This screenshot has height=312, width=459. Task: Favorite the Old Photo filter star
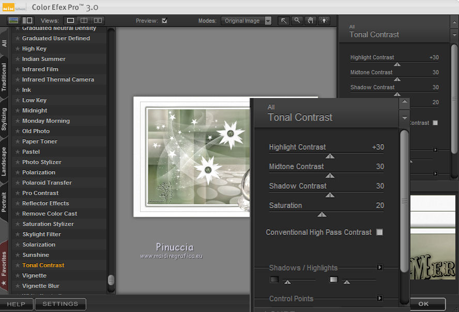[x=18, y=131]
